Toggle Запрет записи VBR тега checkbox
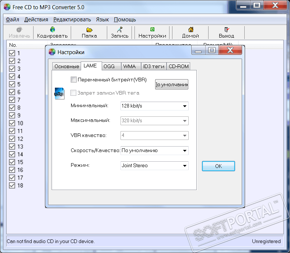The height and width of the screenshot is (253, 290). [x=73, y=93]
